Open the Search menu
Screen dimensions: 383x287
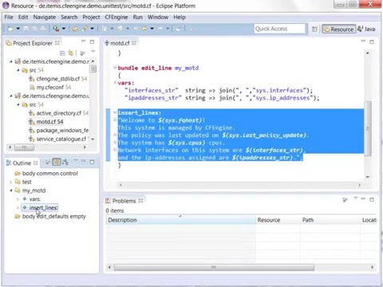(69, 17)
